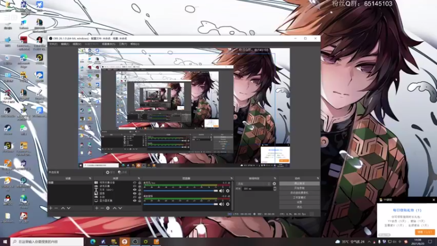437x246 pixels.
Task: Click the 属性 properties button above docks
Action: [110, 172]
